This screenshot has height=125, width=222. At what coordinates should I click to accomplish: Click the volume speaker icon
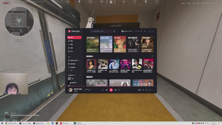coord(150,90)
